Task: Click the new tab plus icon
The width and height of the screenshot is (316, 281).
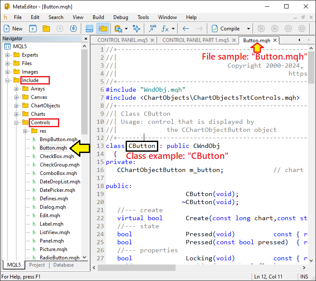Action: pyautogui.click(x=33, y=29)
